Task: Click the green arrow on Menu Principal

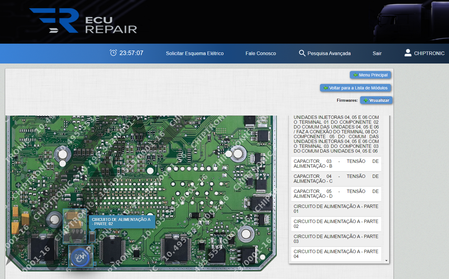Action: click(x=356, y=75)
